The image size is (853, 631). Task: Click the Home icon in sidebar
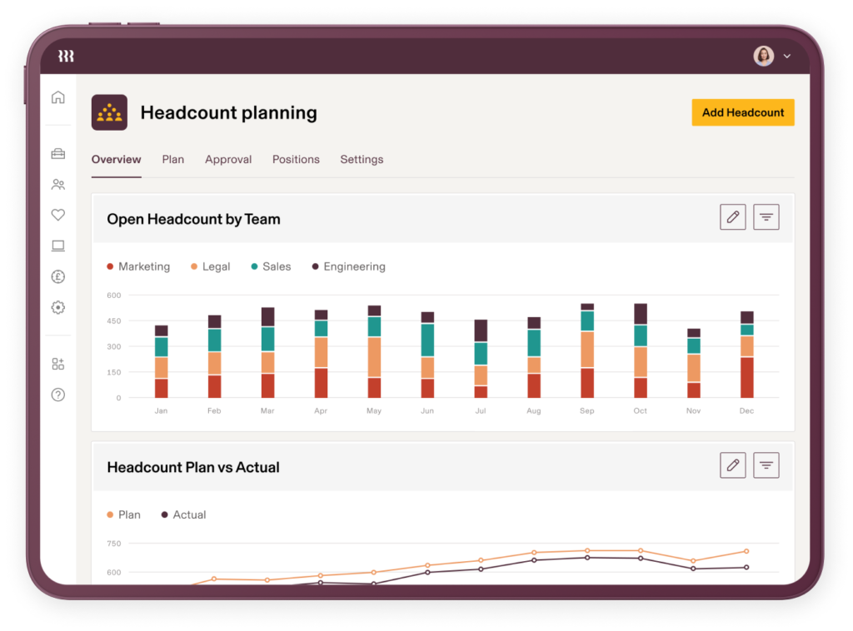coord(57,97)
